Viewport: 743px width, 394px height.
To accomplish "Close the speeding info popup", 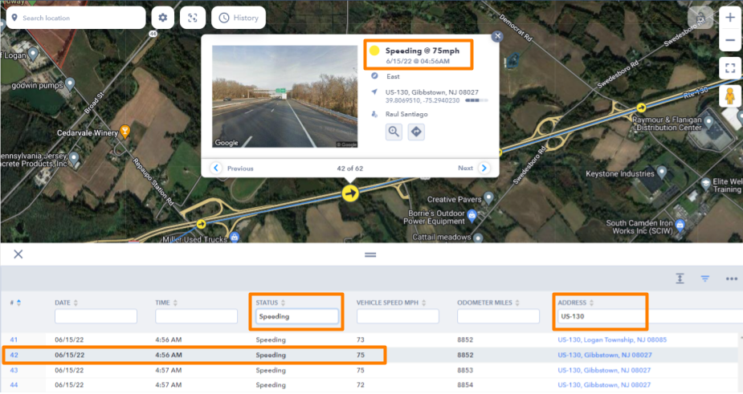I will point(497,36).
